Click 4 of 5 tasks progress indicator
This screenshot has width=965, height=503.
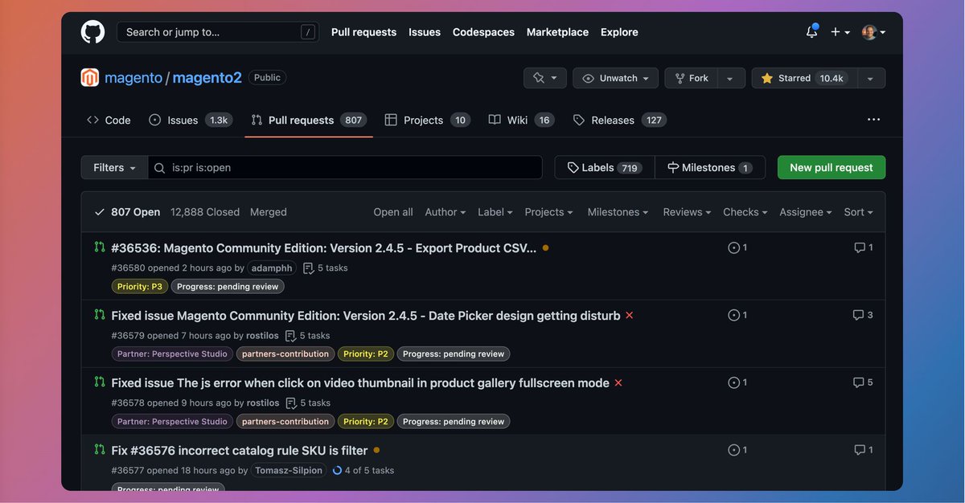[363, 470]
